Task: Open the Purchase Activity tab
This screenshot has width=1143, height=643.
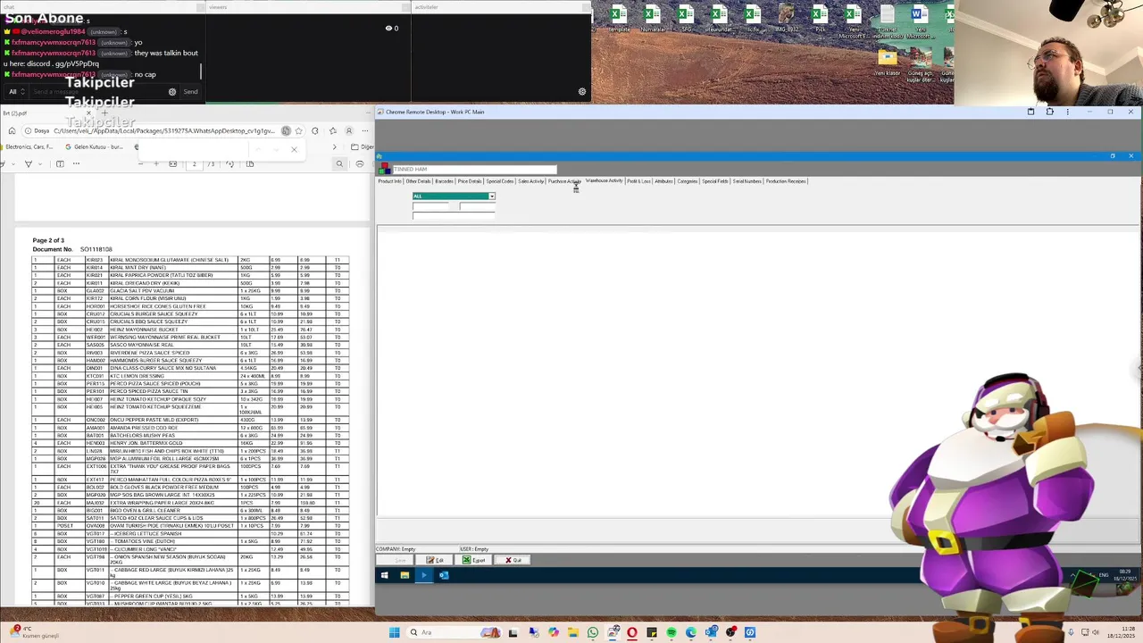Action: tap(564, 181)
